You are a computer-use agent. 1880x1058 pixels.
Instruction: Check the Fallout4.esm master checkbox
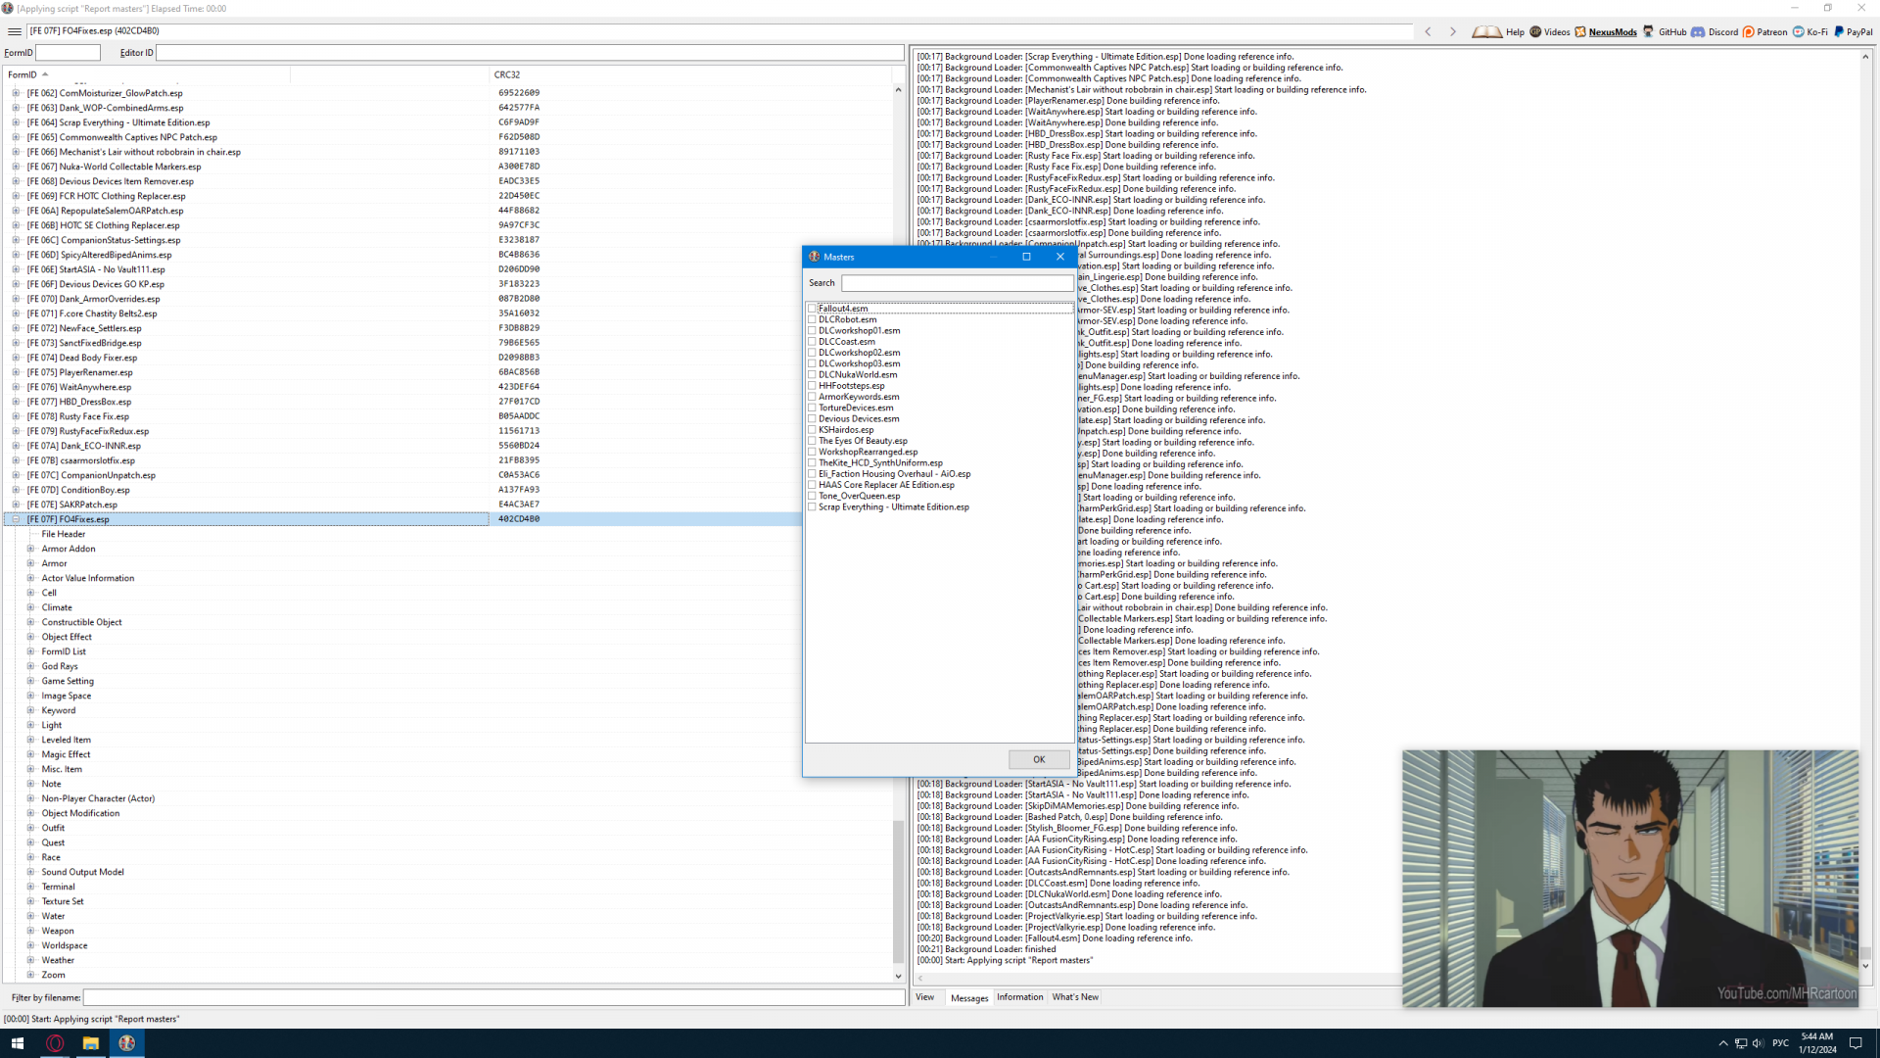(813, 309)
